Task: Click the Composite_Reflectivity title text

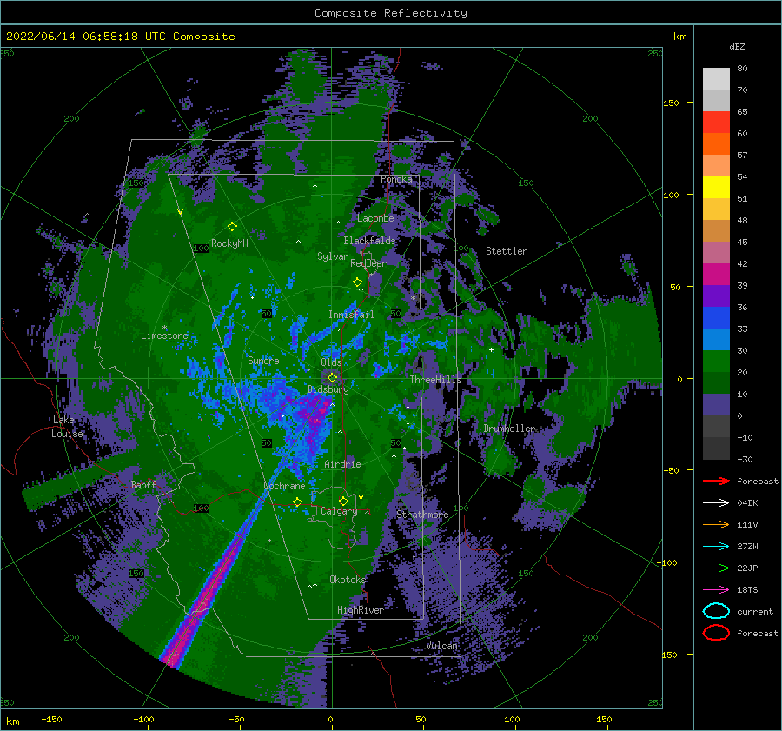Action: (x=391, y=13)
